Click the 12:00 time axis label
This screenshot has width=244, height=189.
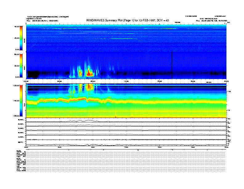pyautogui.click(x=126, y=81)
